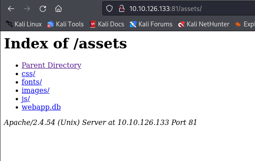Open the css/ directory link
Viewport: 255px width, 161px height.
click(29, 73)
